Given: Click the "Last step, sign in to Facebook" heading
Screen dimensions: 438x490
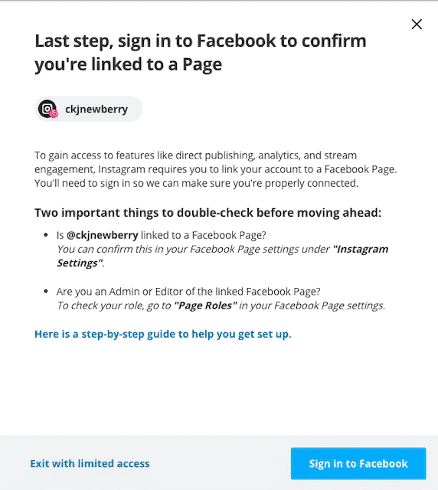Looking at the screenshot, I should pos(200,53).
